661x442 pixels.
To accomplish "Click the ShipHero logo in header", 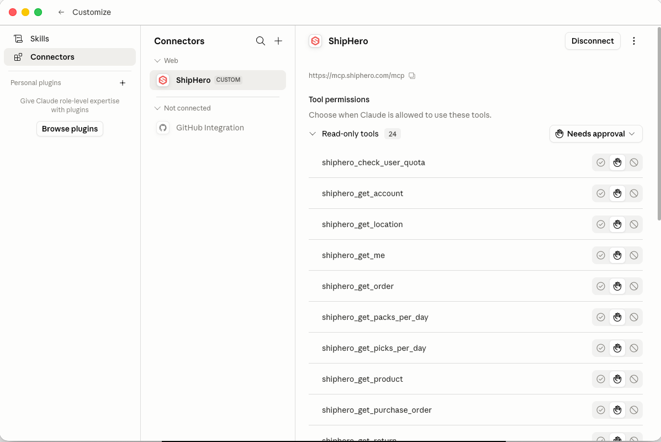I will tap(315, 41).
